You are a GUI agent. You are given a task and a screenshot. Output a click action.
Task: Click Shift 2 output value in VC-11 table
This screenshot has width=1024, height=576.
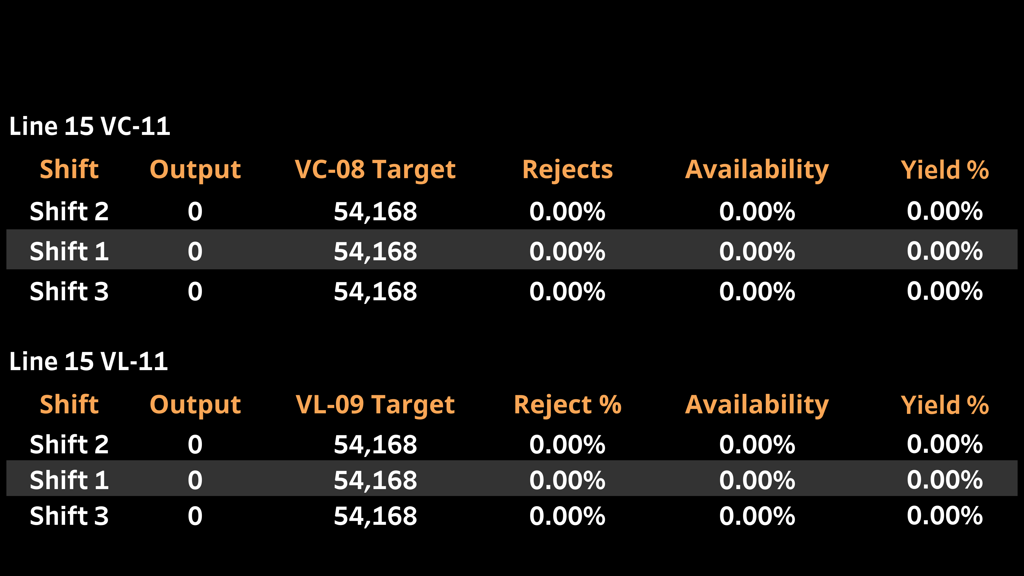[195, 211]
